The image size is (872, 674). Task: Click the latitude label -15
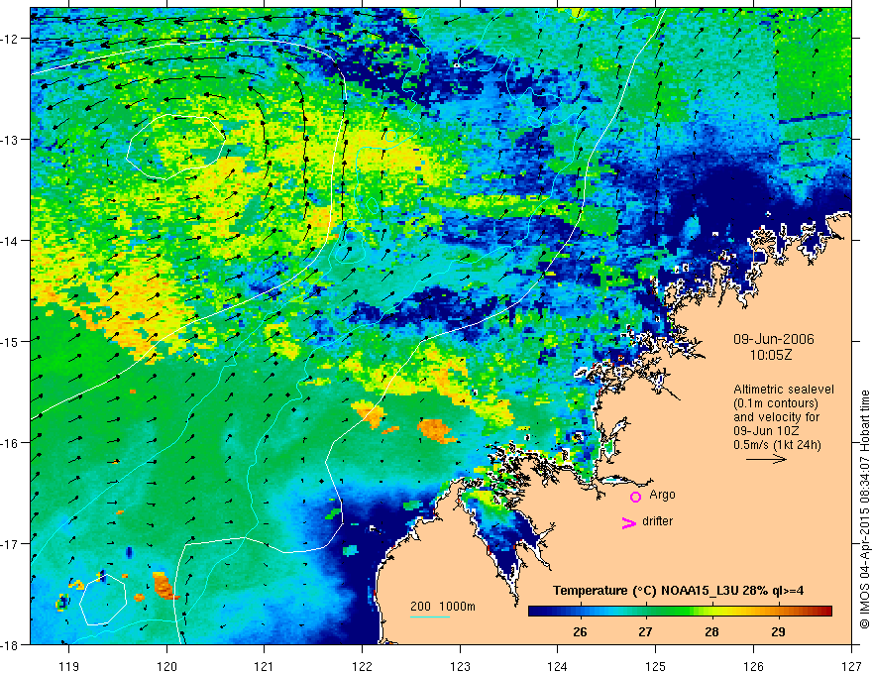[10, 341]
